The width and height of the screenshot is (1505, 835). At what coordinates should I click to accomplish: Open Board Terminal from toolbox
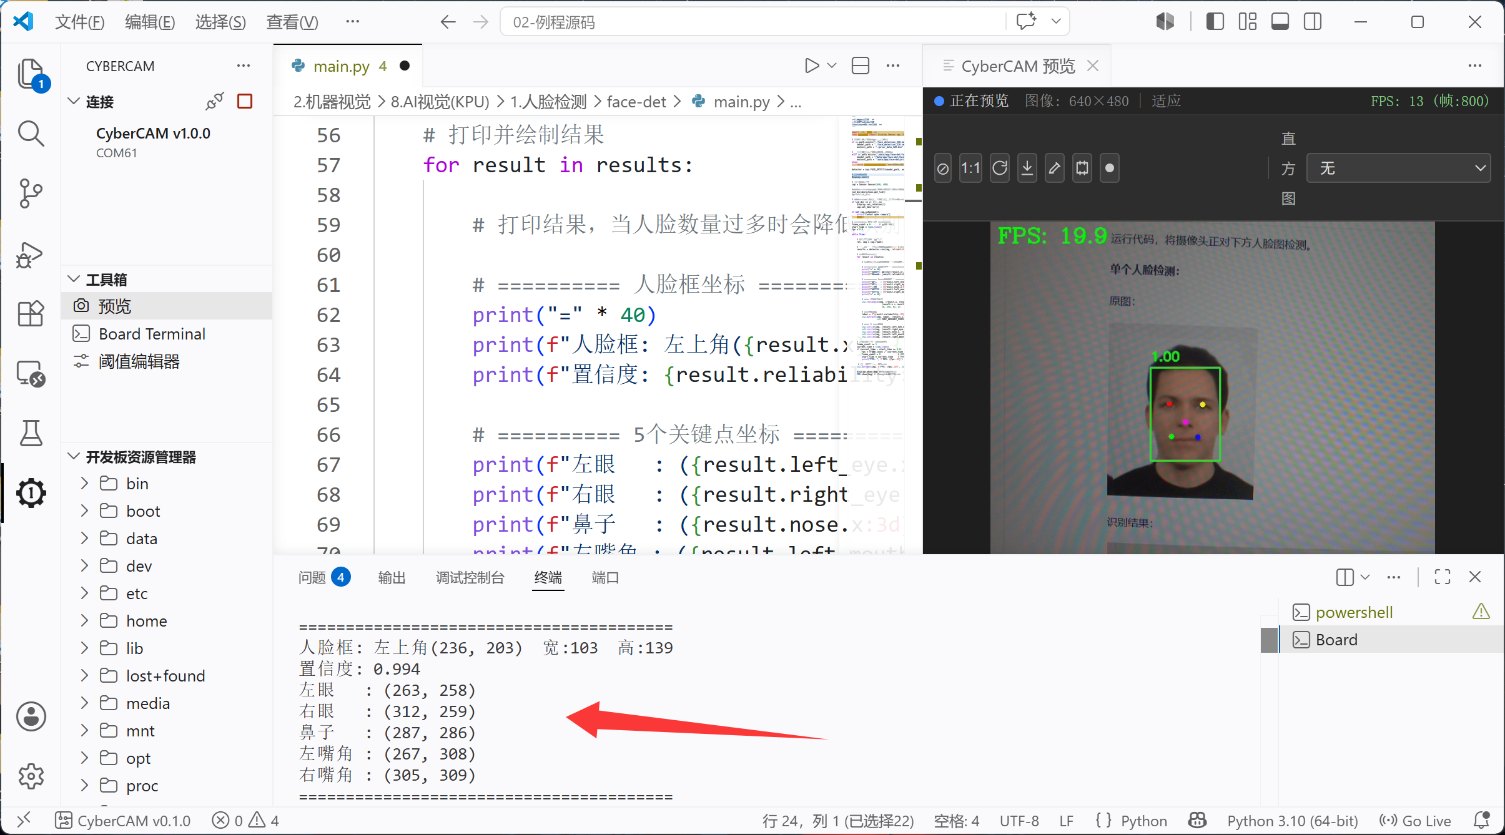coord(167,333)
